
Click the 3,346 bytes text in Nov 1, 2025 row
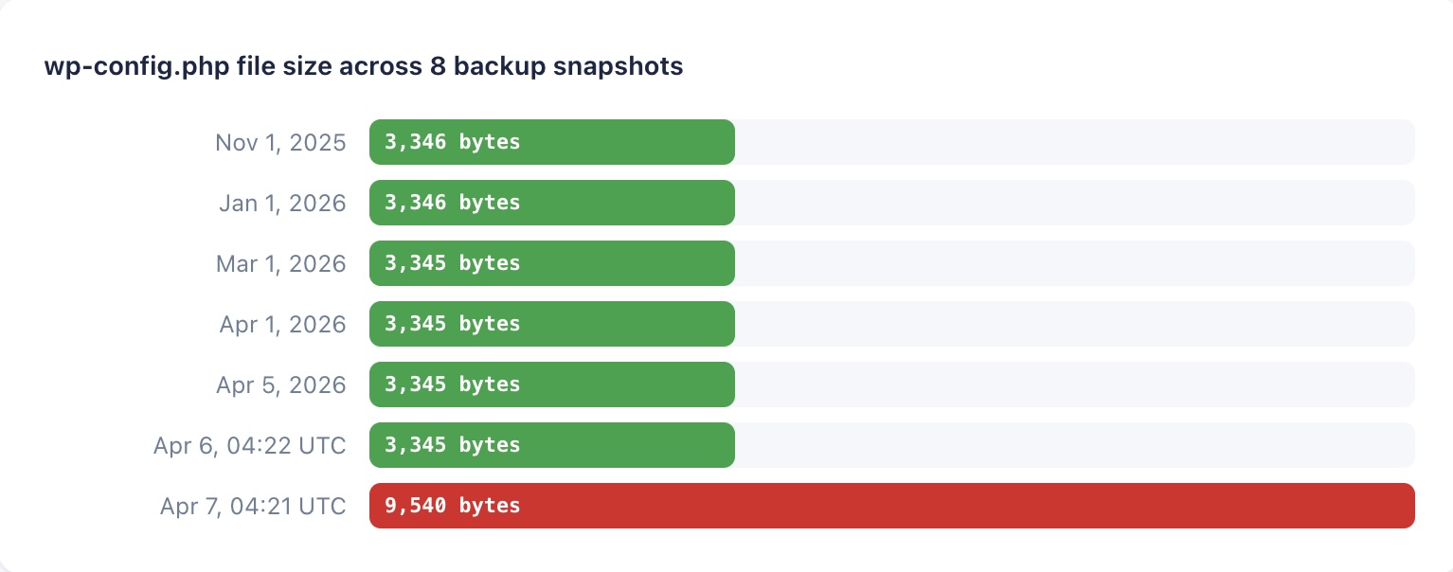(452, 142)
